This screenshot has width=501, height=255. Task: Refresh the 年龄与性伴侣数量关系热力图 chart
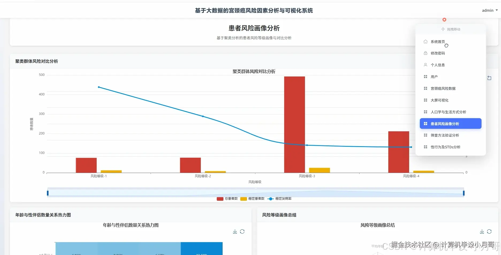click(x=242, y=231)
